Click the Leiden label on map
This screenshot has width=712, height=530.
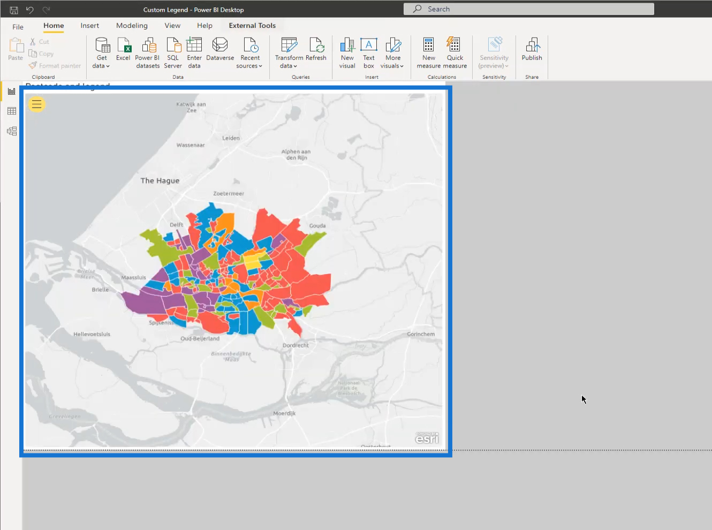tap(231, 138)
